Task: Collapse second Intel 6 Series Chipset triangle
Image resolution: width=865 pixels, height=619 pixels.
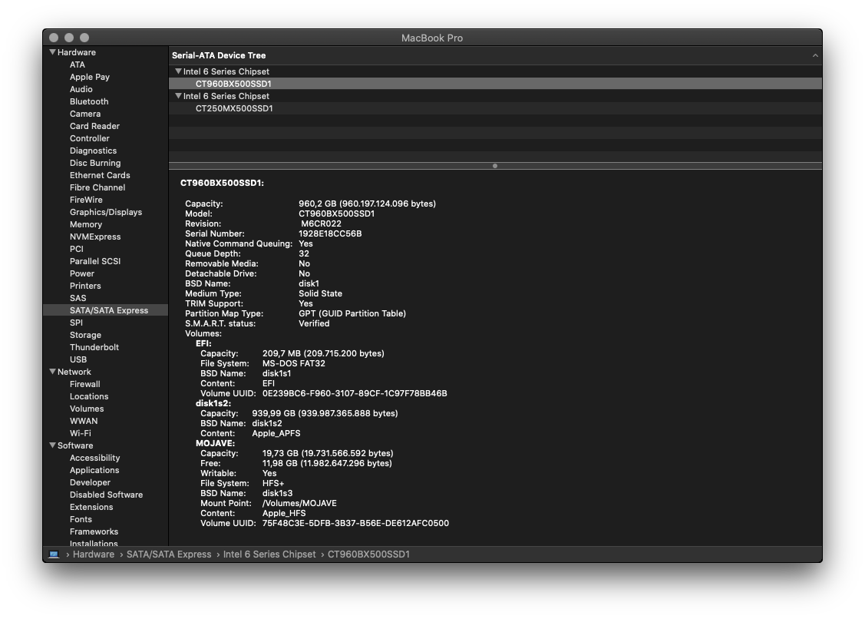Action: tap(178, 95)
